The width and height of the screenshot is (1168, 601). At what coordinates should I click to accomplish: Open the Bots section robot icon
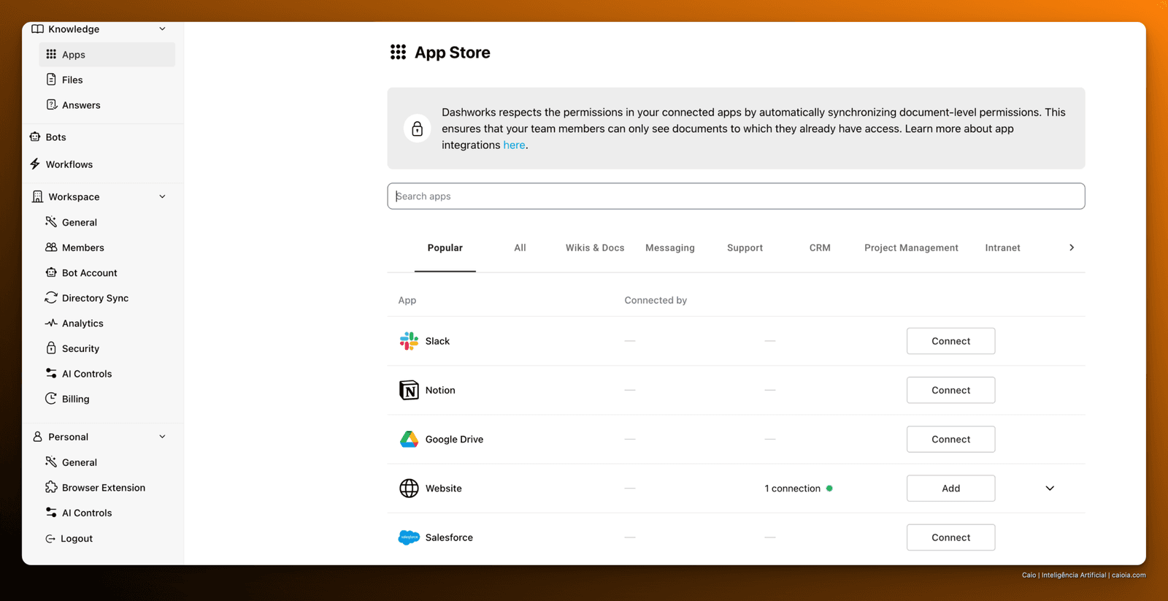pos(35,137)
